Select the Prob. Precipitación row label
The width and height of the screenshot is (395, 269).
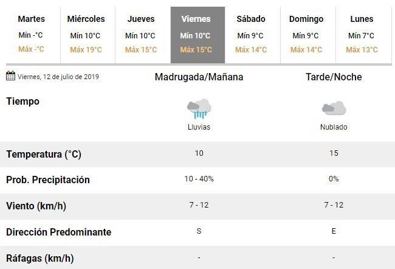(48, 180)
